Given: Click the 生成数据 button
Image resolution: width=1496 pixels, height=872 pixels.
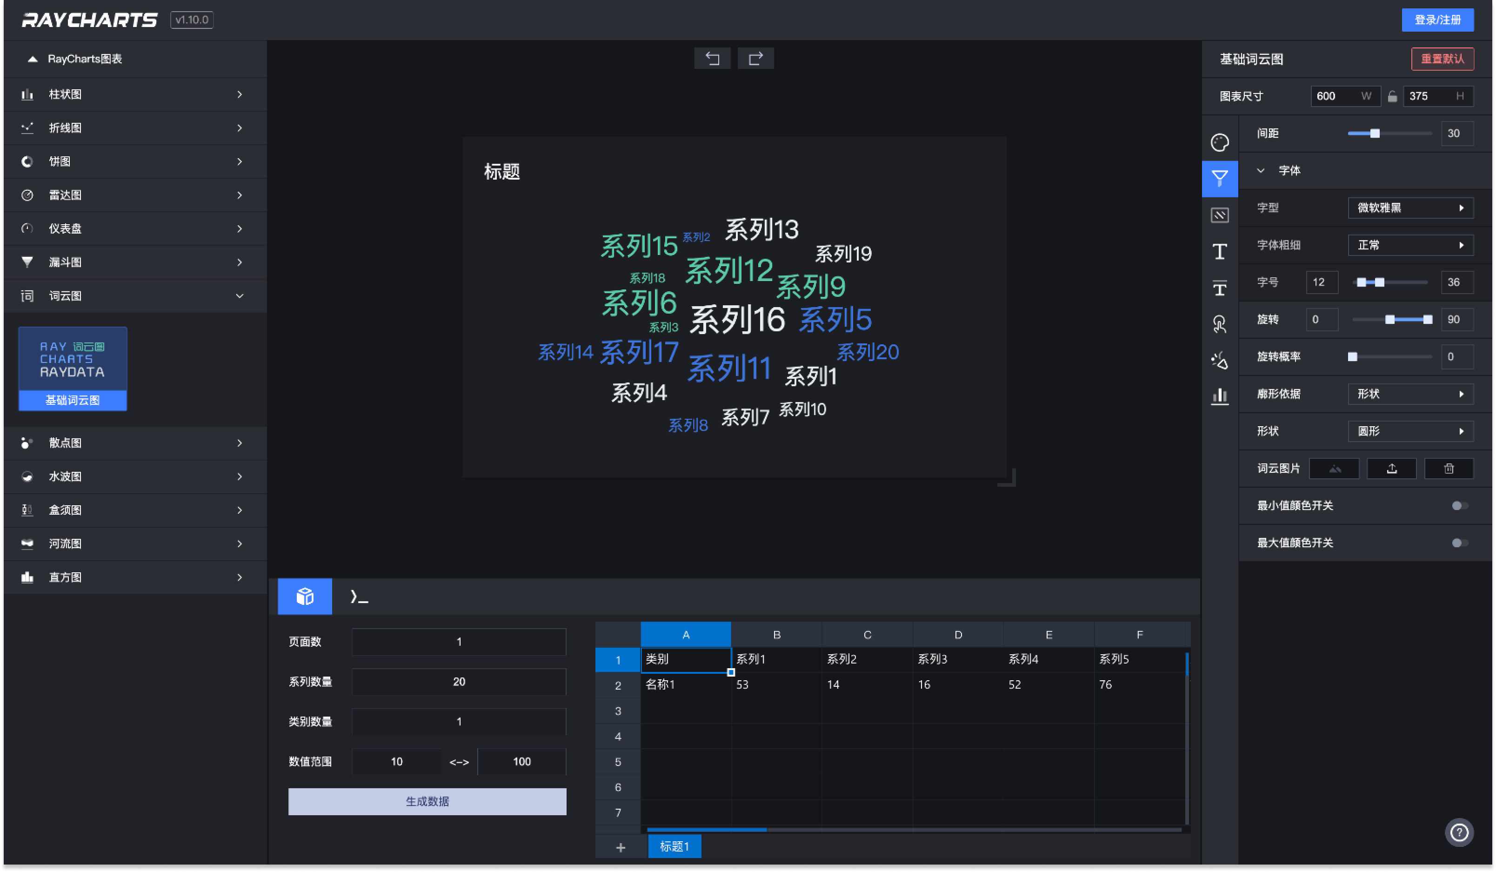Looking at the screenshot, I should pos(427,801).
